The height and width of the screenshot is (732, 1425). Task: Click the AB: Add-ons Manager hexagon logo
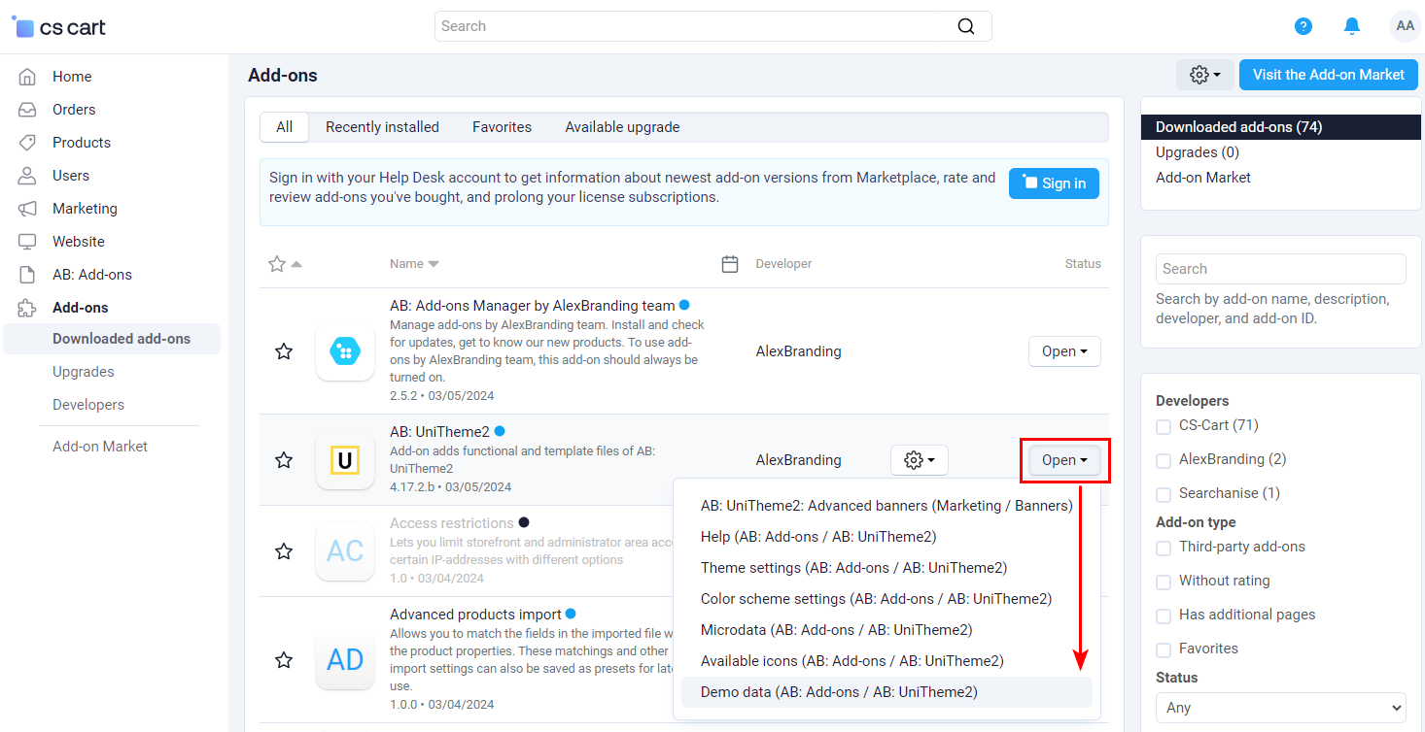[x=345, y=351]
